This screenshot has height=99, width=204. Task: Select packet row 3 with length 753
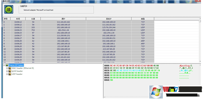79,30
